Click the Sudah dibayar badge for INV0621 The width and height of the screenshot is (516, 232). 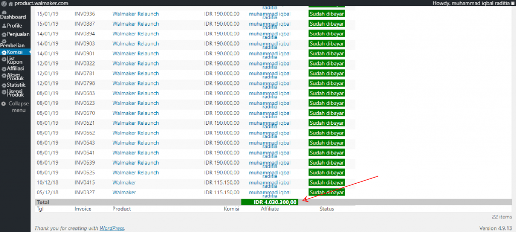click(327, 123)
